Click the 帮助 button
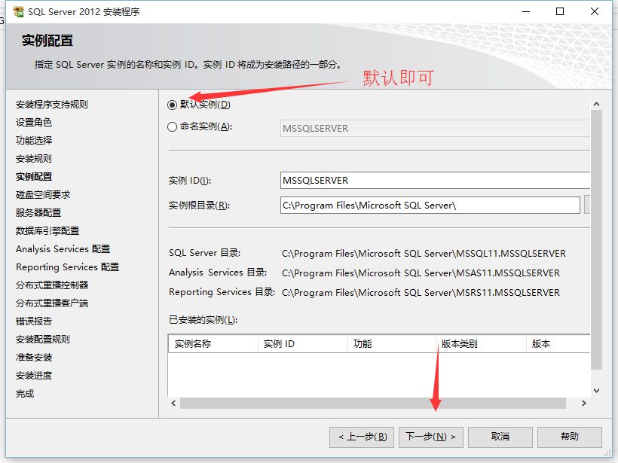The image size is (618, 463). (x=569, y=437)
